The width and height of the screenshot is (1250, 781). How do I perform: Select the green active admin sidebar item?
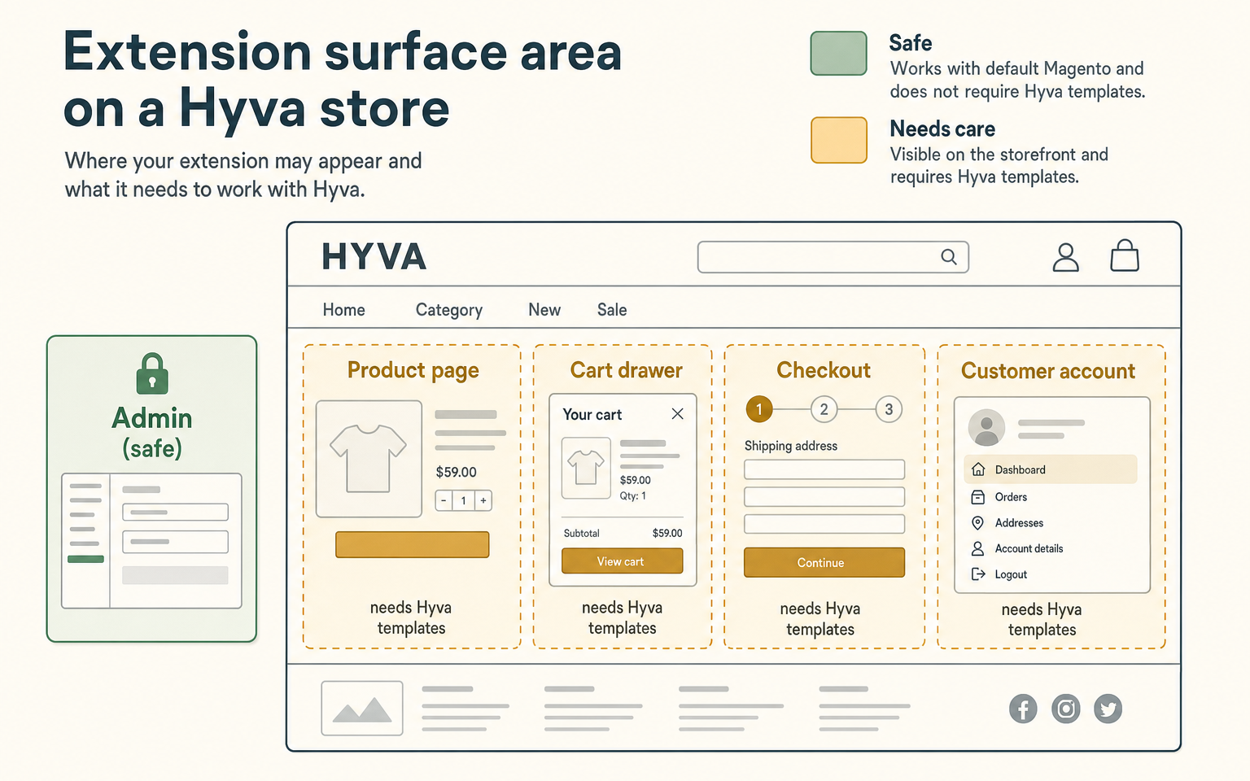point(85,559)
